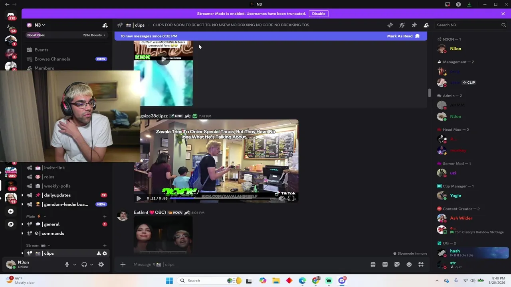Screen dimensions: 511x287
Task: Open user settings gear beside N3on
Action: click(101, 264)
